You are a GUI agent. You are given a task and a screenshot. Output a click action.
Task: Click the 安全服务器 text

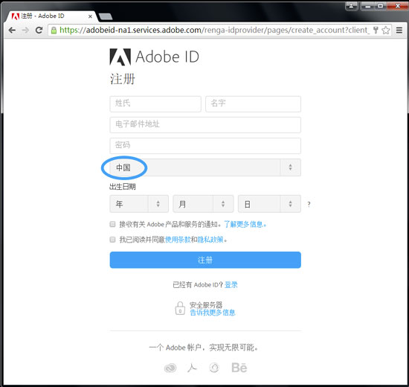(x=206, y=304)
